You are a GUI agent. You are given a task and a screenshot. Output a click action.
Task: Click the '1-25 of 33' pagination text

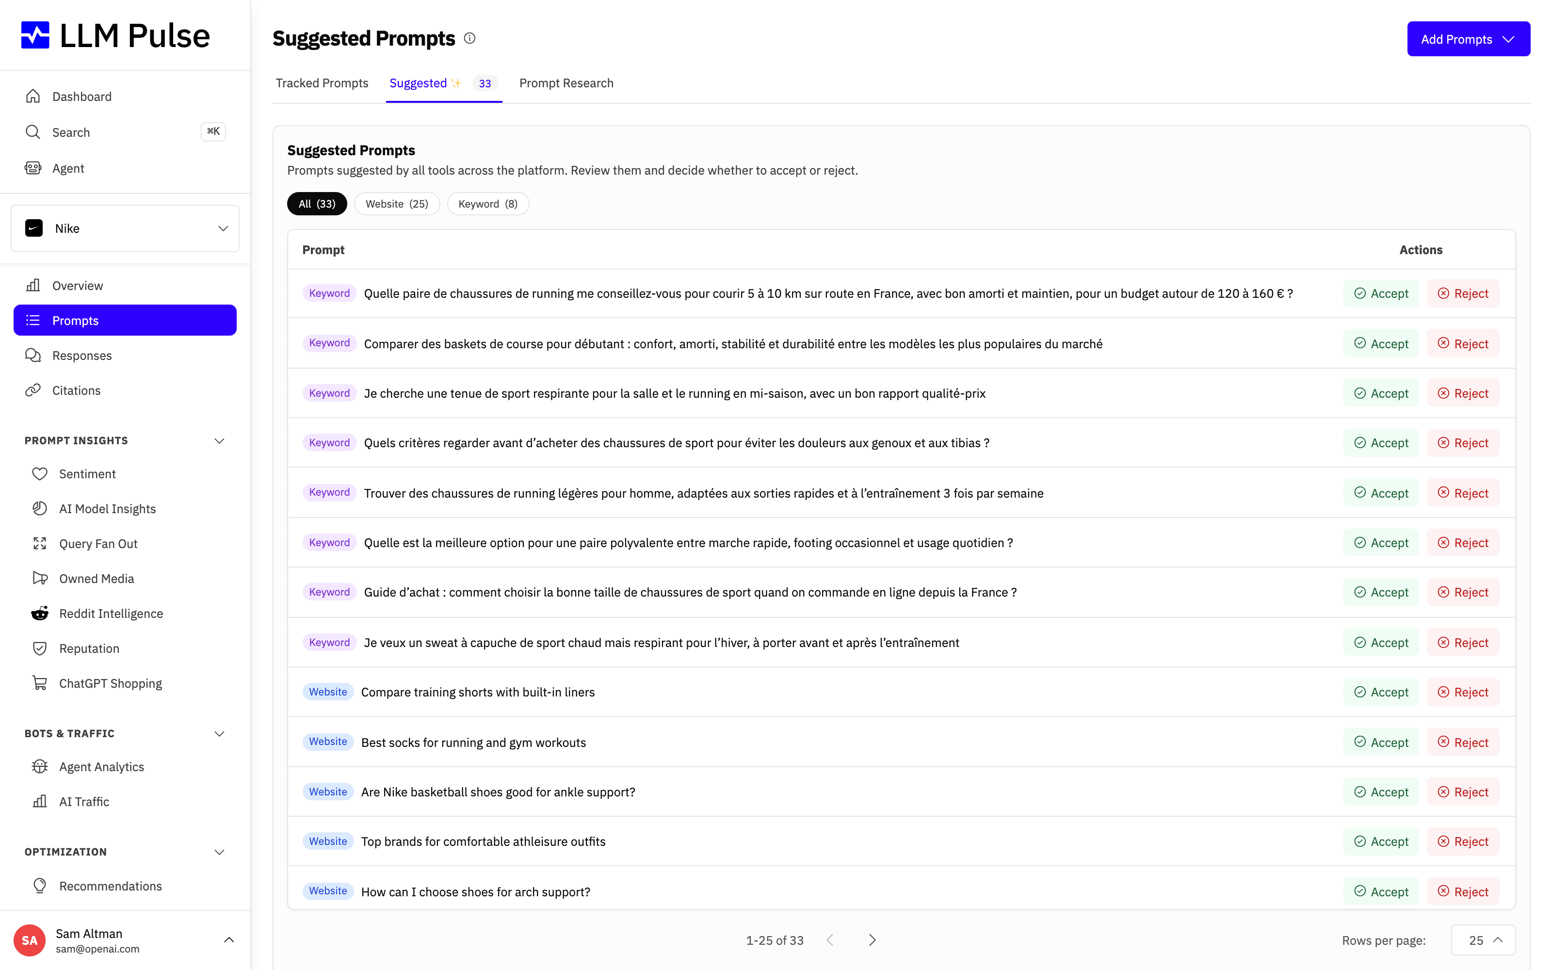[775, 940]
